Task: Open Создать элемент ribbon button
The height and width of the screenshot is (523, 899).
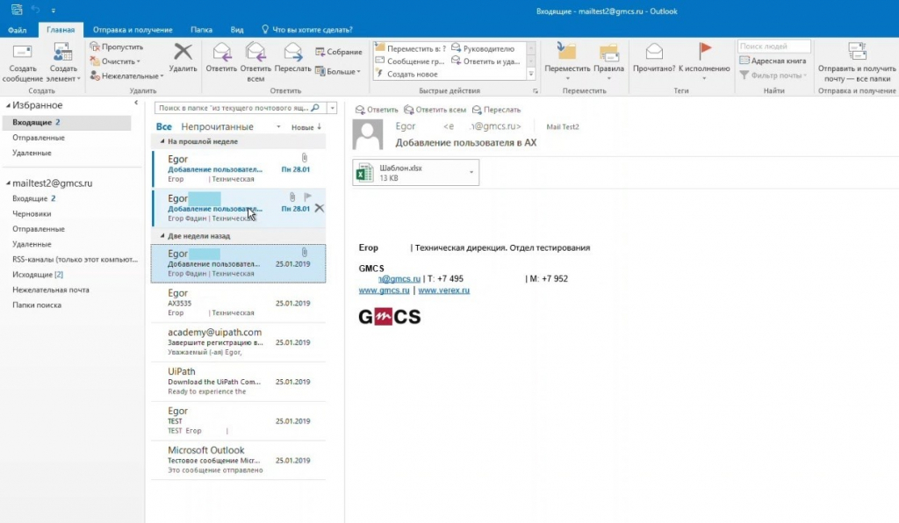Action: pyautogui.click(x=62, y=62)
